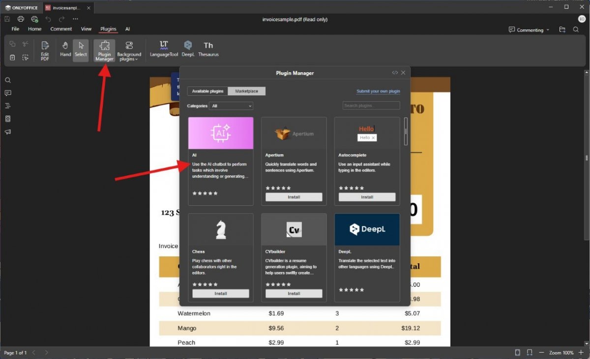
Task: Toggle the Select cursor tool
Action: (81, 49)
